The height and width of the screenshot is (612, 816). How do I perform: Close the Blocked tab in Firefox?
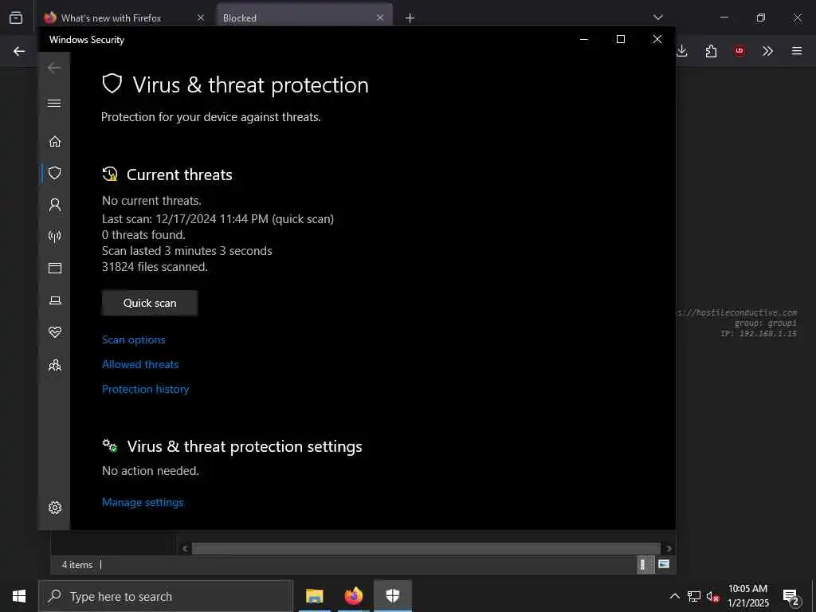[380, 18]
